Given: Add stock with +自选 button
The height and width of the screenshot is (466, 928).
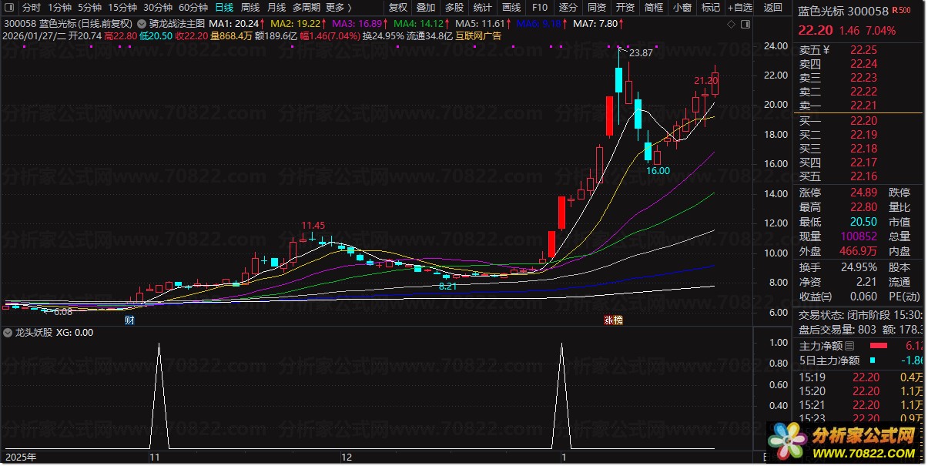Looking at the screenshot, I should (740, 7).
